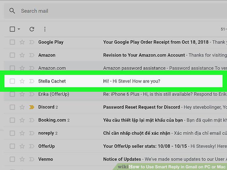Star the noreply email
227x170 pixels.
click(x=22, y=133)
